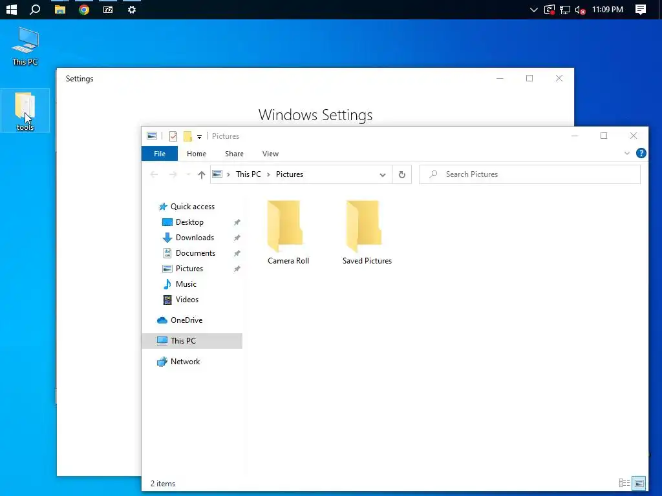The height and width of the screenshot is (496, 662).
Task: Open the Windows Start menu
Action: [12, 9]
